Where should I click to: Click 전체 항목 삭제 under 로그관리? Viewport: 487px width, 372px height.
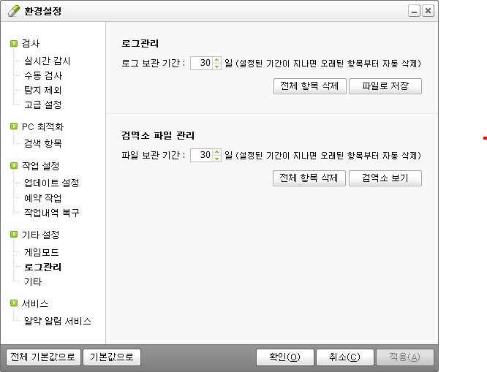309,86
